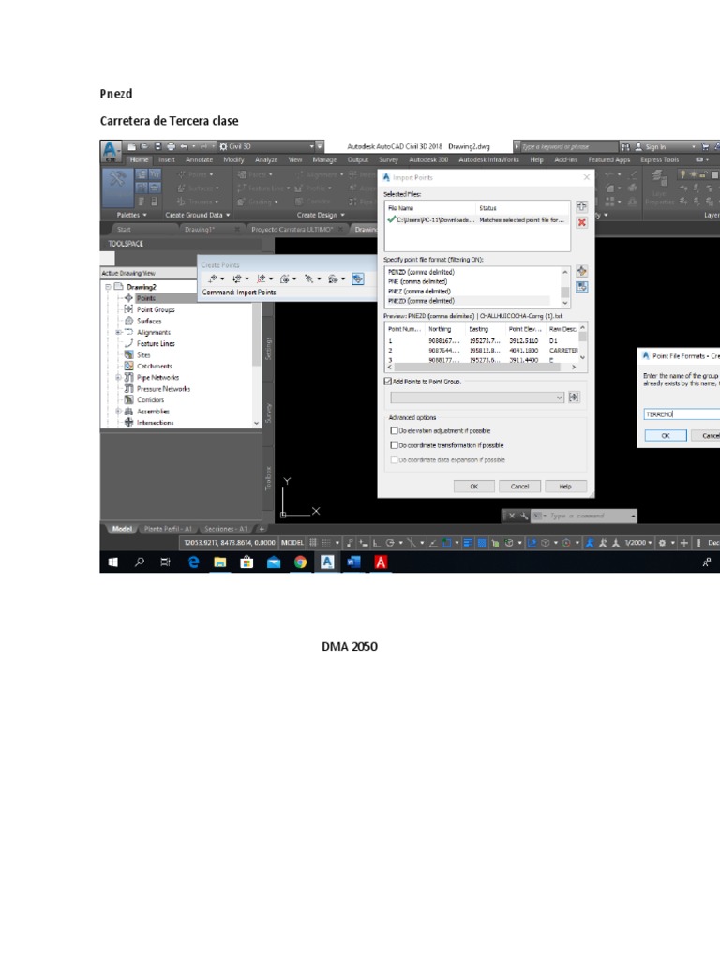Open the AutoCAD application menu logo
This screenshot has width=720, height=960.
111,150
